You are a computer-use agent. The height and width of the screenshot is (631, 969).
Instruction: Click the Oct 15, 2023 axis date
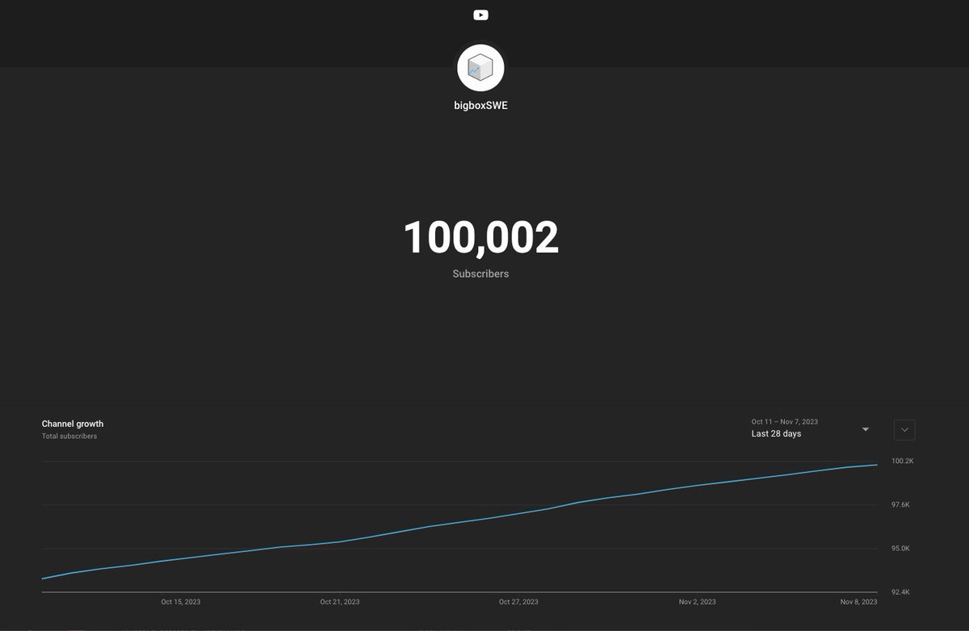[181, 602]
